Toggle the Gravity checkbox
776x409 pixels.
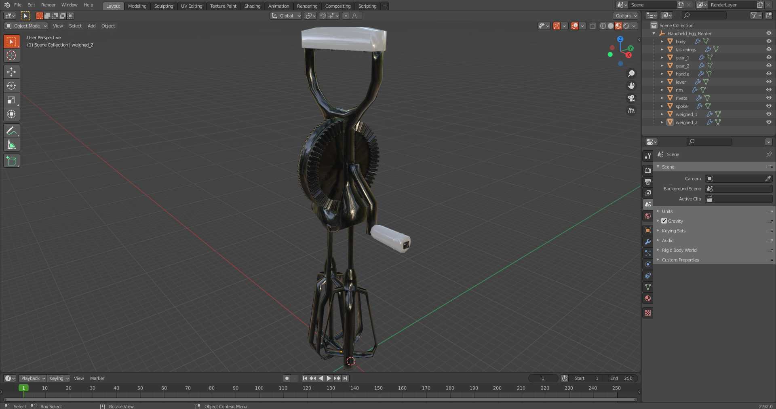point(664,221)
